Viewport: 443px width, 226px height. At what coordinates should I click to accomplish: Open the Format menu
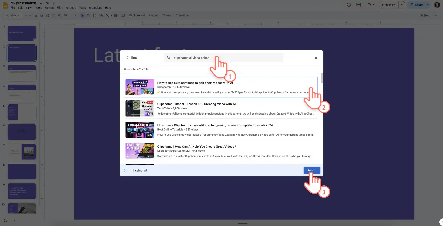coord(49,8)
